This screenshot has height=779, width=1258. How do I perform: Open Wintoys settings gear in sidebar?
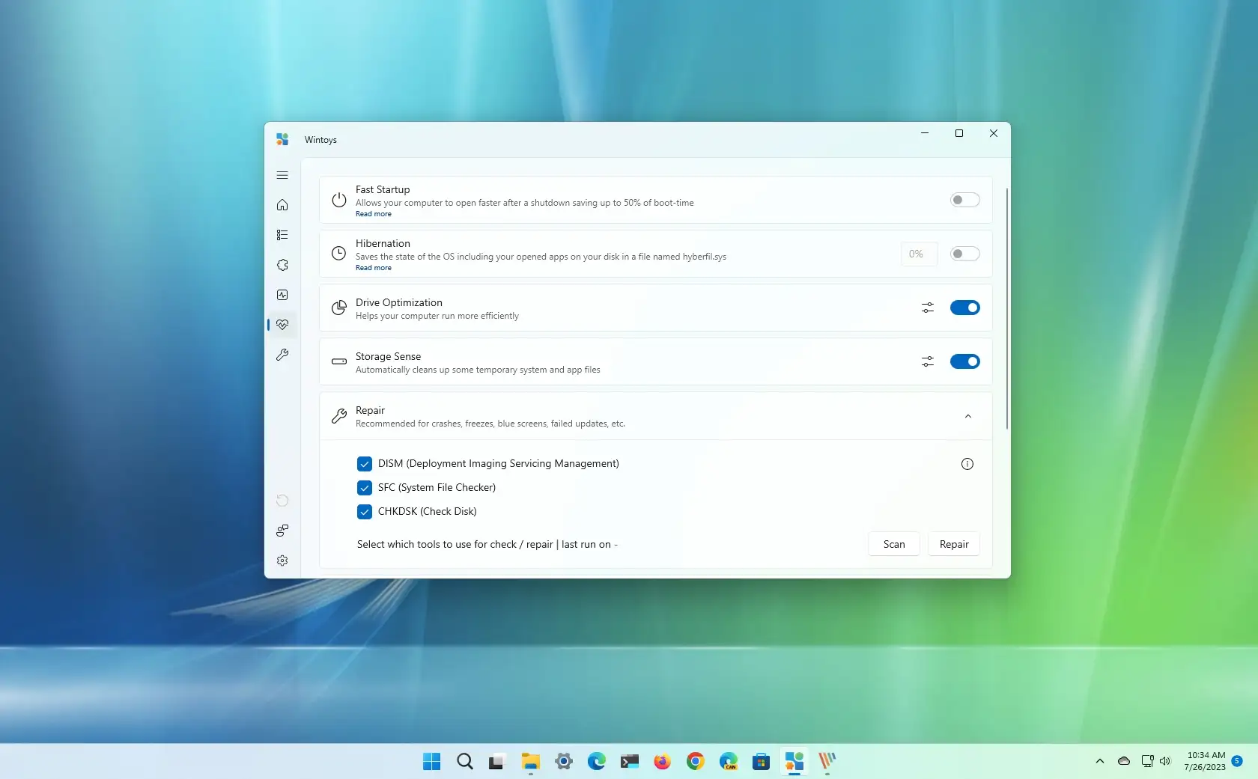(x=282, y=560)
